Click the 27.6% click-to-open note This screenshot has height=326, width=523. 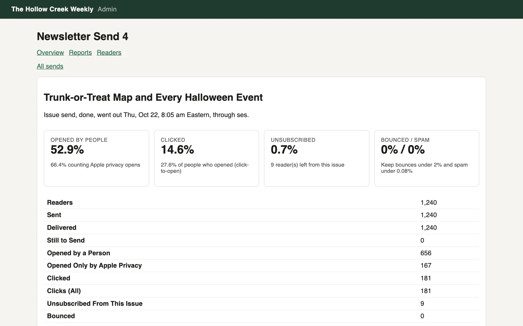click(x=205, y=168)
